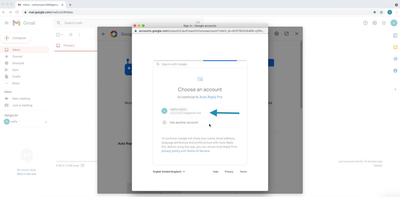Open Gmail main menu hamburger icon
Image resolution: width=400 pixels, height=197 pixels.
point(6,23)
